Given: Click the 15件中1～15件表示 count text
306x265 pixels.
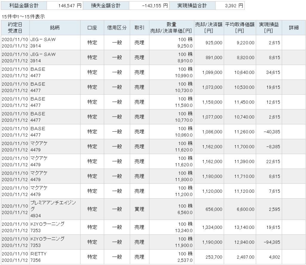Looking at the screenshot, I should (x=23, y=17).
